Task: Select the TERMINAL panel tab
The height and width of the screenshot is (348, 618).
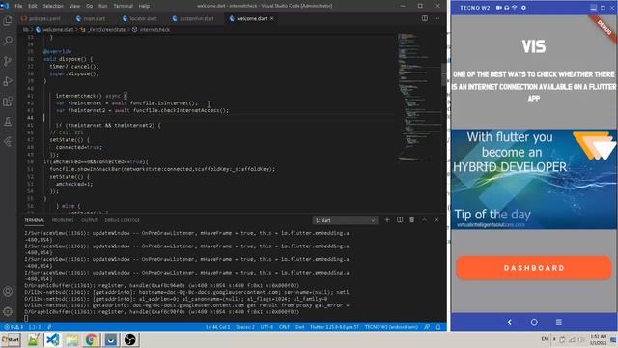Action: (35, 220)
